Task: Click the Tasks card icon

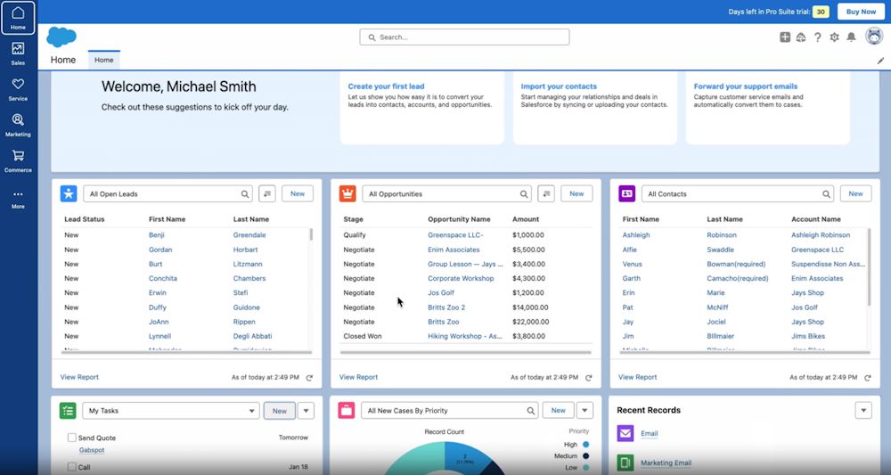Action: pyautogui.click(x=69, y=411)
